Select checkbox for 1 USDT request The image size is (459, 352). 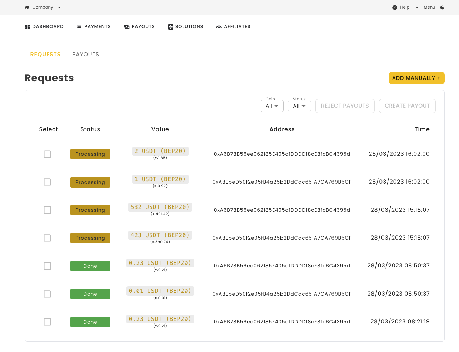coord(47,182)
